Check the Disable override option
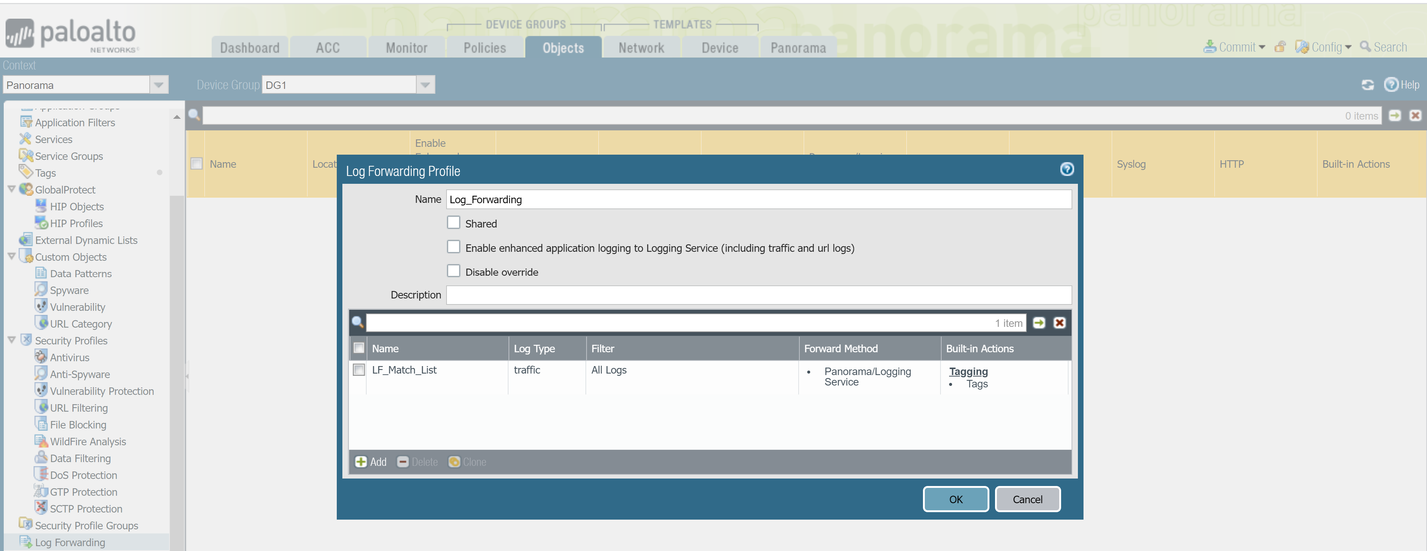The height and width of the screenshot is (551, 1427). pos(454,271)
